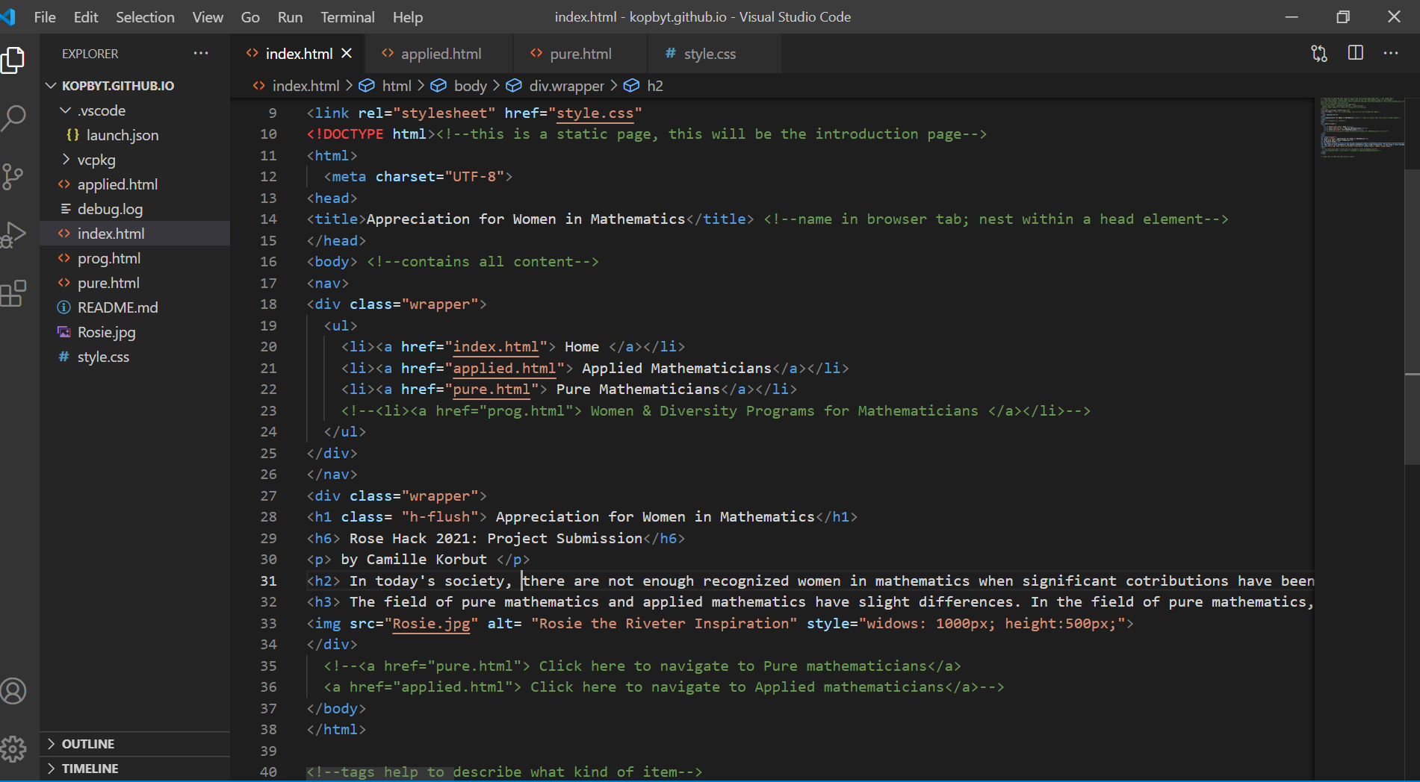Click the Split Editor Right icon
The width and height of the screenshot is (1420, 782).
tap(1355, 53)
